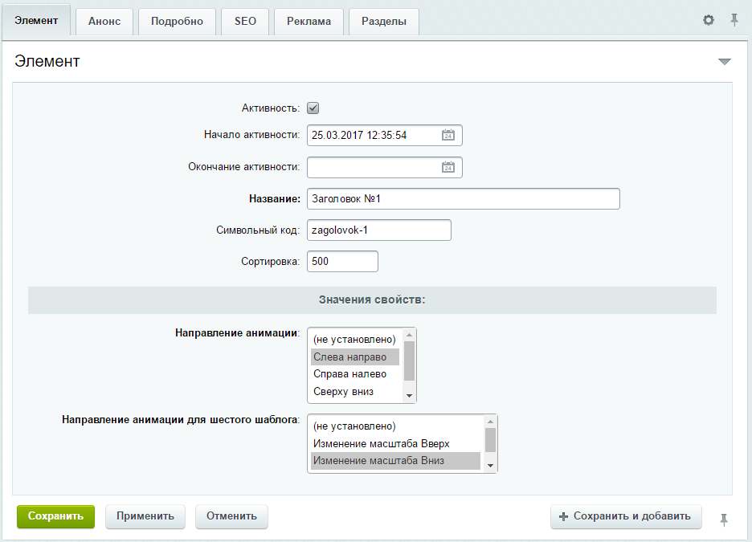The image size is (752, 542).
Task: Click the pin icon beside the bottom buttons
Action: 724,520
